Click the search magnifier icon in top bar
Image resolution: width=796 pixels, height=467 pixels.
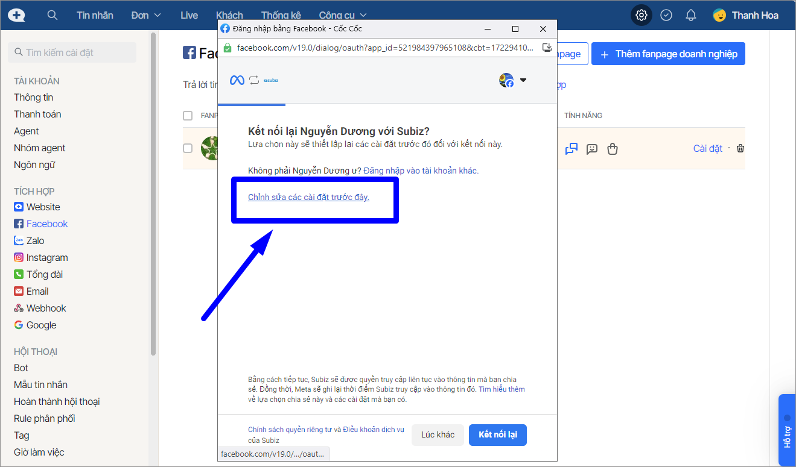click(x=53, y=15)
